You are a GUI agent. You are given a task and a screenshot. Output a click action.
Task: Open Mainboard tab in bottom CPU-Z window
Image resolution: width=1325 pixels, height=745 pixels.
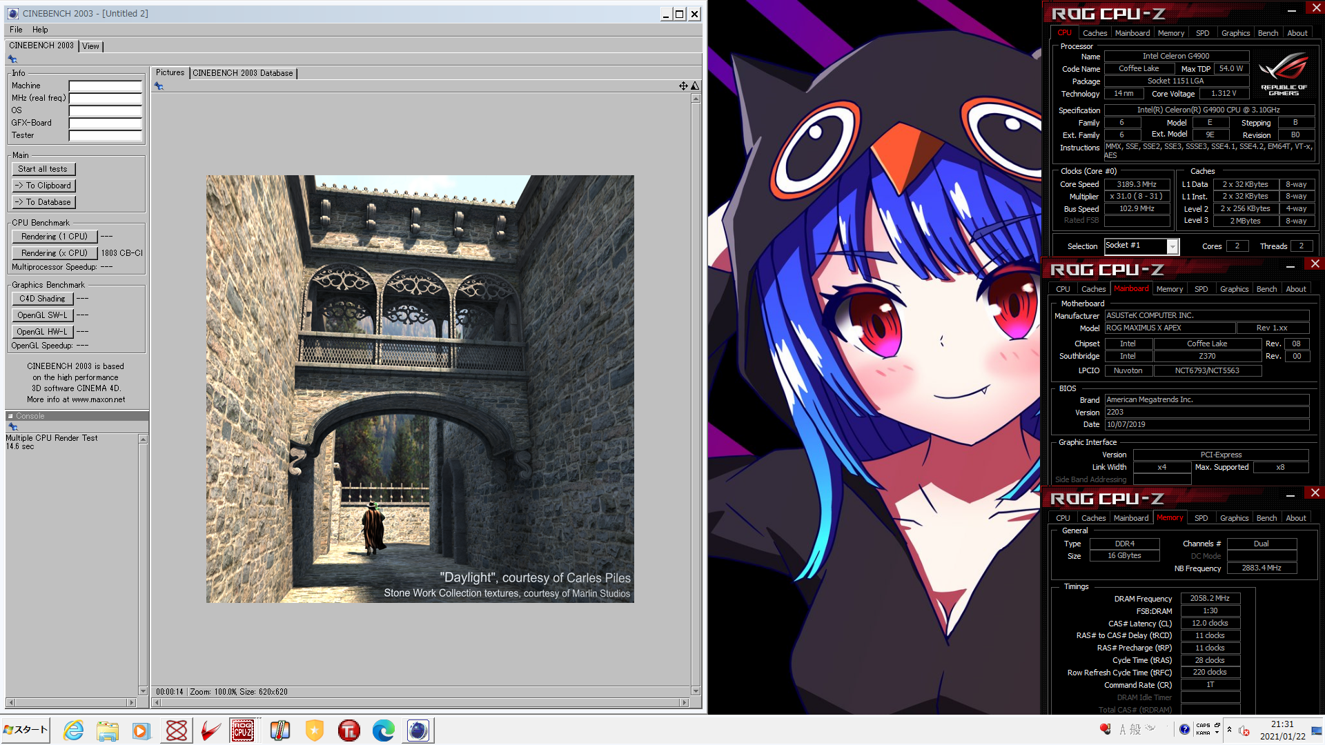tap(1131, 518)
